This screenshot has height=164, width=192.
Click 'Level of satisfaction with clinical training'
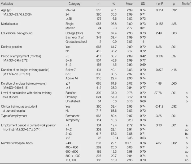pos(26,93)
